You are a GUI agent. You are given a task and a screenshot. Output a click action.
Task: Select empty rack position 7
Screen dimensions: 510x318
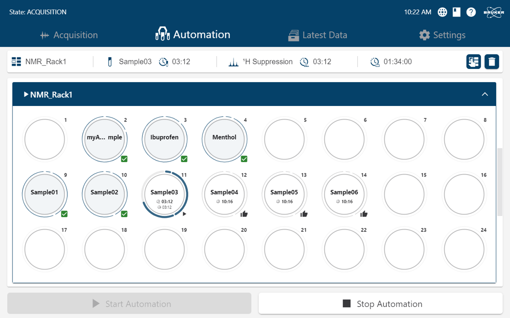pos(404,139)
